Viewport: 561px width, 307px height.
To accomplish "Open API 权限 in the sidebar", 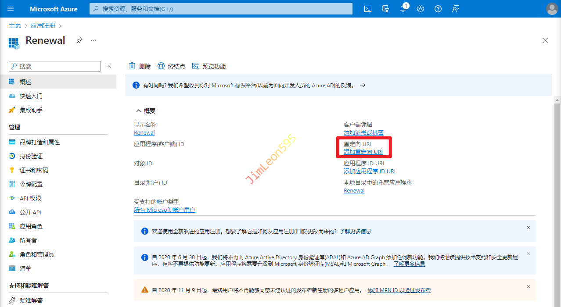I will pyautogui.click(x=30, y=198).
